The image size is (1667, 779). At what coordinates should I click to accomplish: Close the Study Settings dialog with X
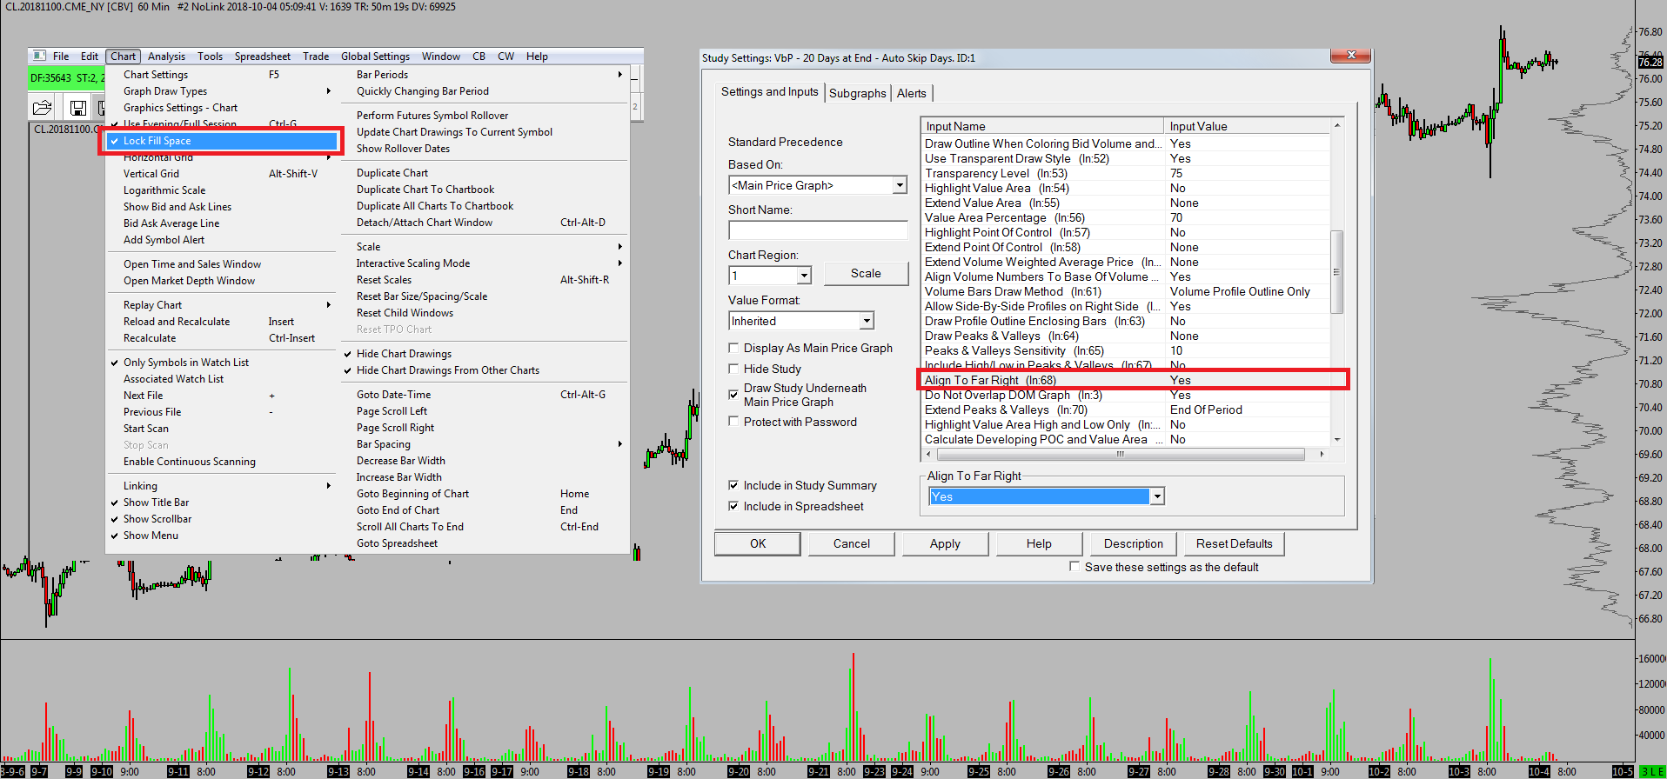(1350, 56)
